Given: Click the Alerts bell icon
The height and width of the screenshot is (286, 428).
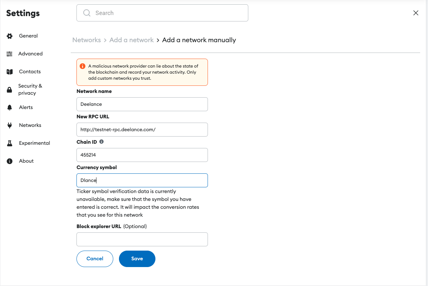Looking at the screenshot, I should 10,108.
